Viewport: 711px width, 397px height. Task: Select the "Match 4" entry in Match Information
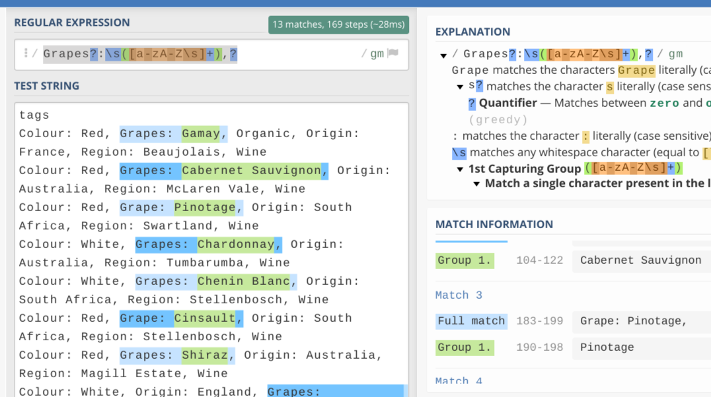[x=459, y=381]
